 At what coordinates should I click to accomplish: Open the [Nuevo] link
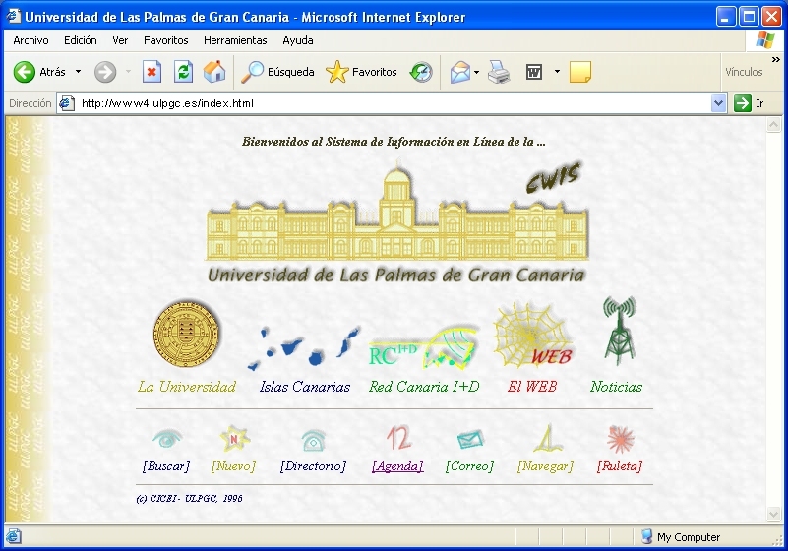tap(233, 466)
